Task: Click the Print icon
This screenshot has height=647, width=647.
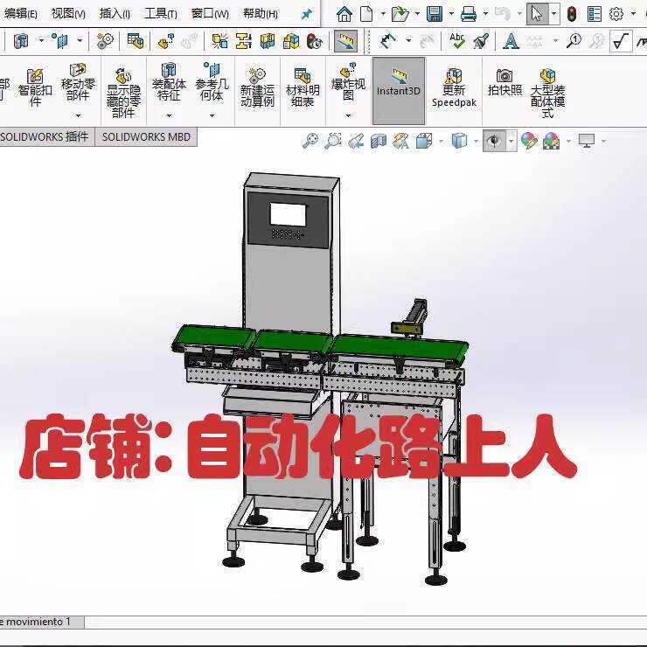Action: pyautogui.click(x=469, y=14)
